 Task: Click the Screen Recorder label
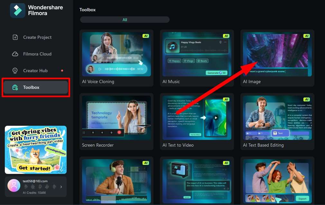(x=98, y=145)
